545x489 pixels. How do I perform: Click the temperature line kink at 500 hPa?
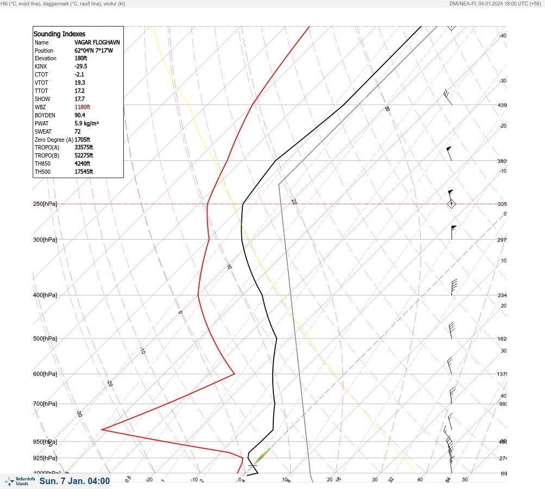277,338
